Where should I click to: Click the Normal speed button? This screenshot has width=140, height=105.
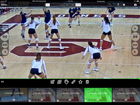(x=78, y=5)
